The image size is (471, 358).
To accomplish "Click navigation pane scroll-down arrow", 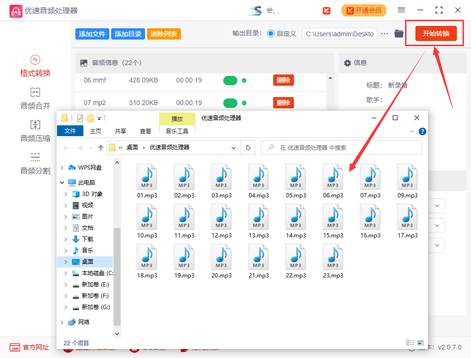I will point(117,334).
